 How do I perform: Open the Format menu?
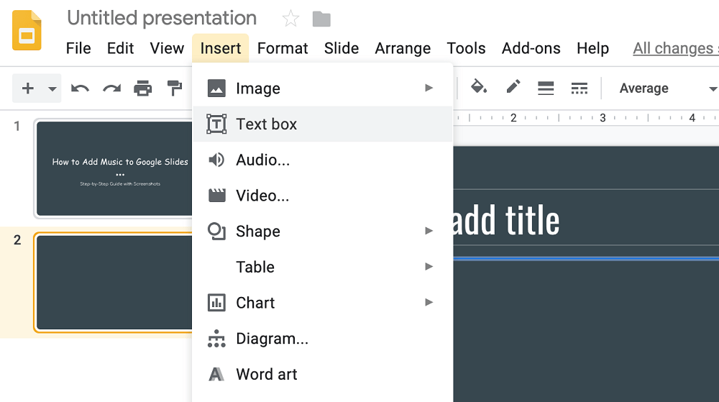283,48
